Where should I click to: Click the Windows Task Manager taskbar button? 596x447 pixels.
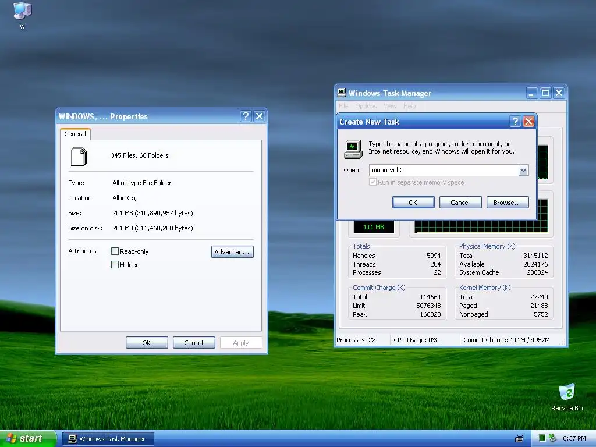[108, 439]
